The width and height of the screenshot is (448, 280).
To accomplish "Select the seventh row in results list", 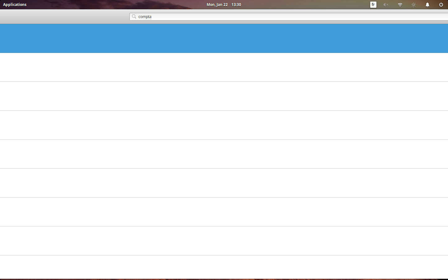I will pos(224,212).
